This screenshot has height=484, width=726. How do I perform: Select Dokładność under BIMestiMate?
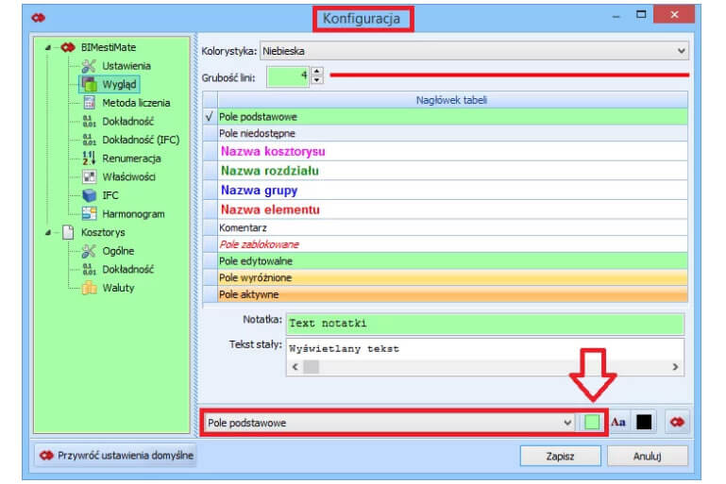tap(127, 121)
